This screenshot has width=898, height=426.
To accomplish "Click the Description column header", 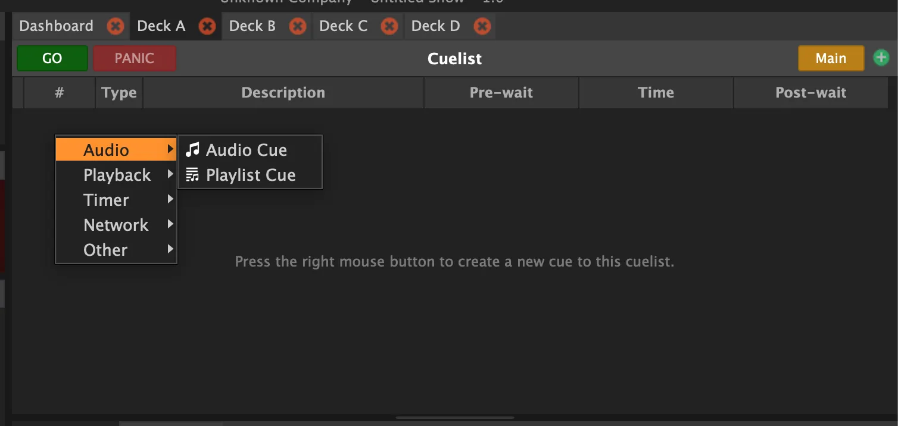I will (283, 93).
